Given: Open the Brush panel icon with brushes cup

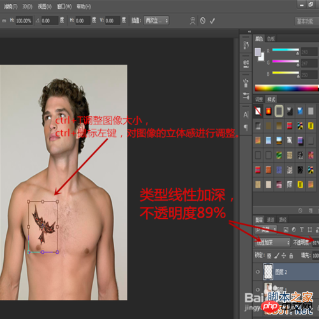Looking at the screenshot, I should click(246, 83).
